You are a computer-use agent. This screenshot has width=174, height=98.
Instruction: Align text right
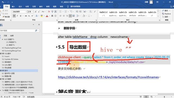click(x=67, y=16)
